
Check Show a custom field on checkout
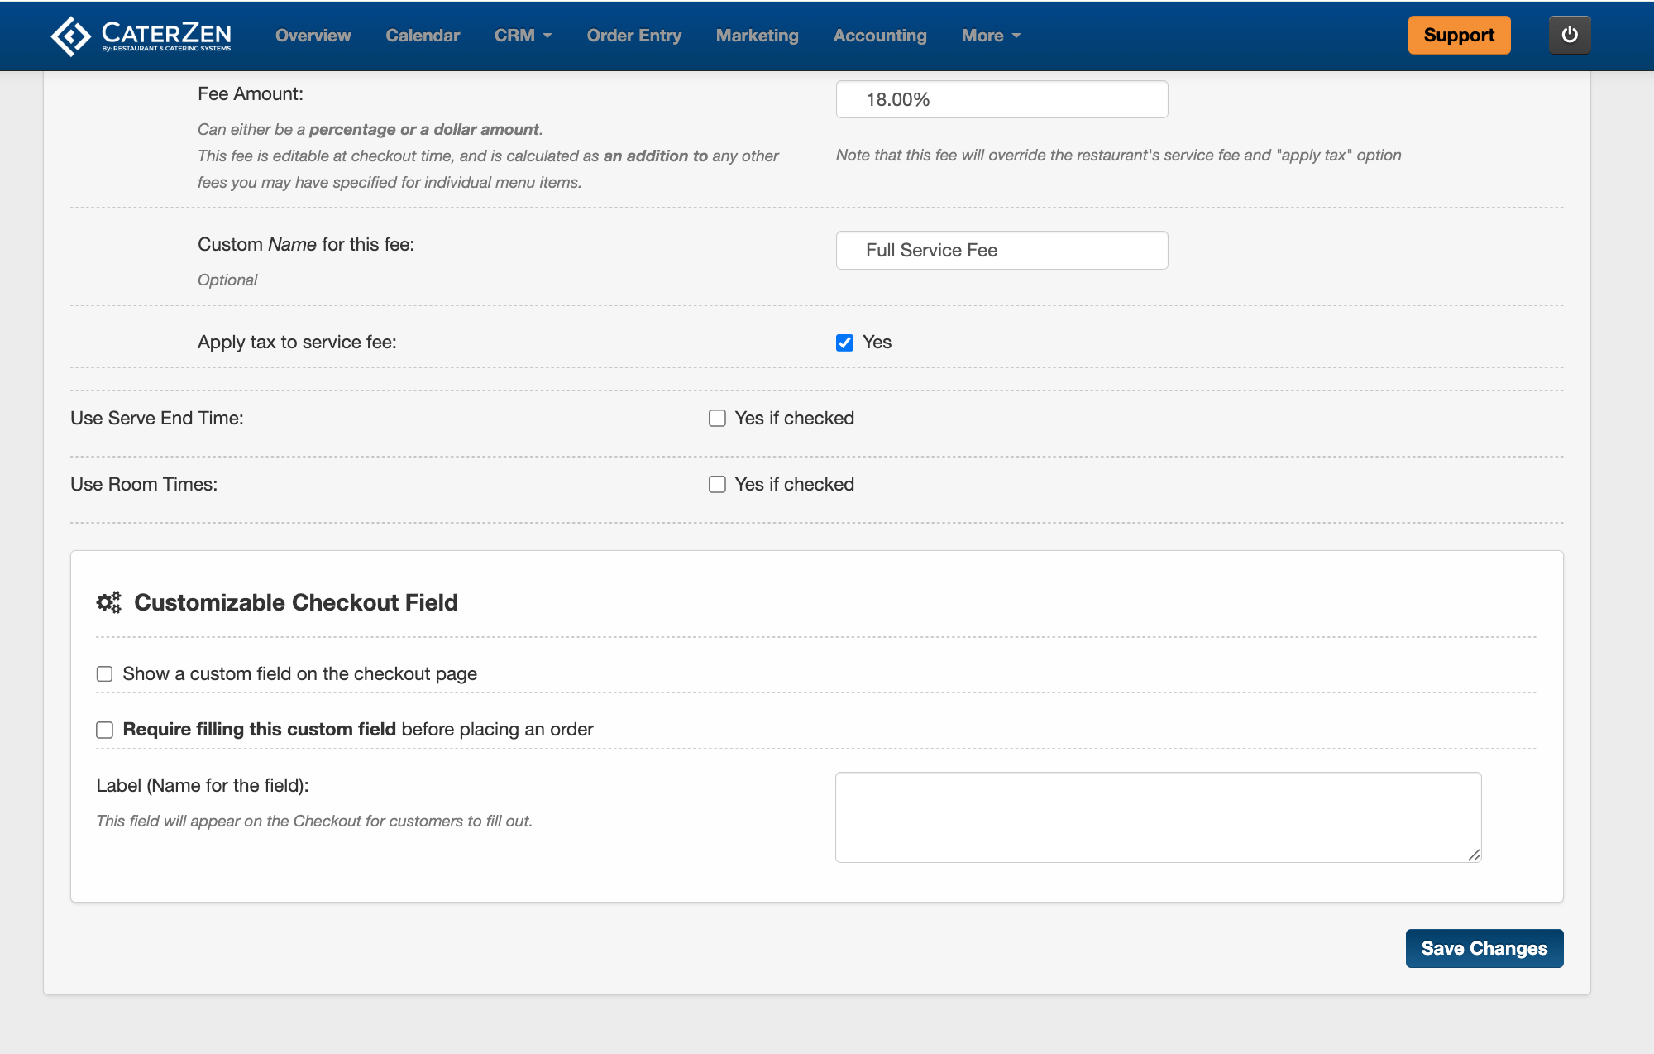[105, 674]
